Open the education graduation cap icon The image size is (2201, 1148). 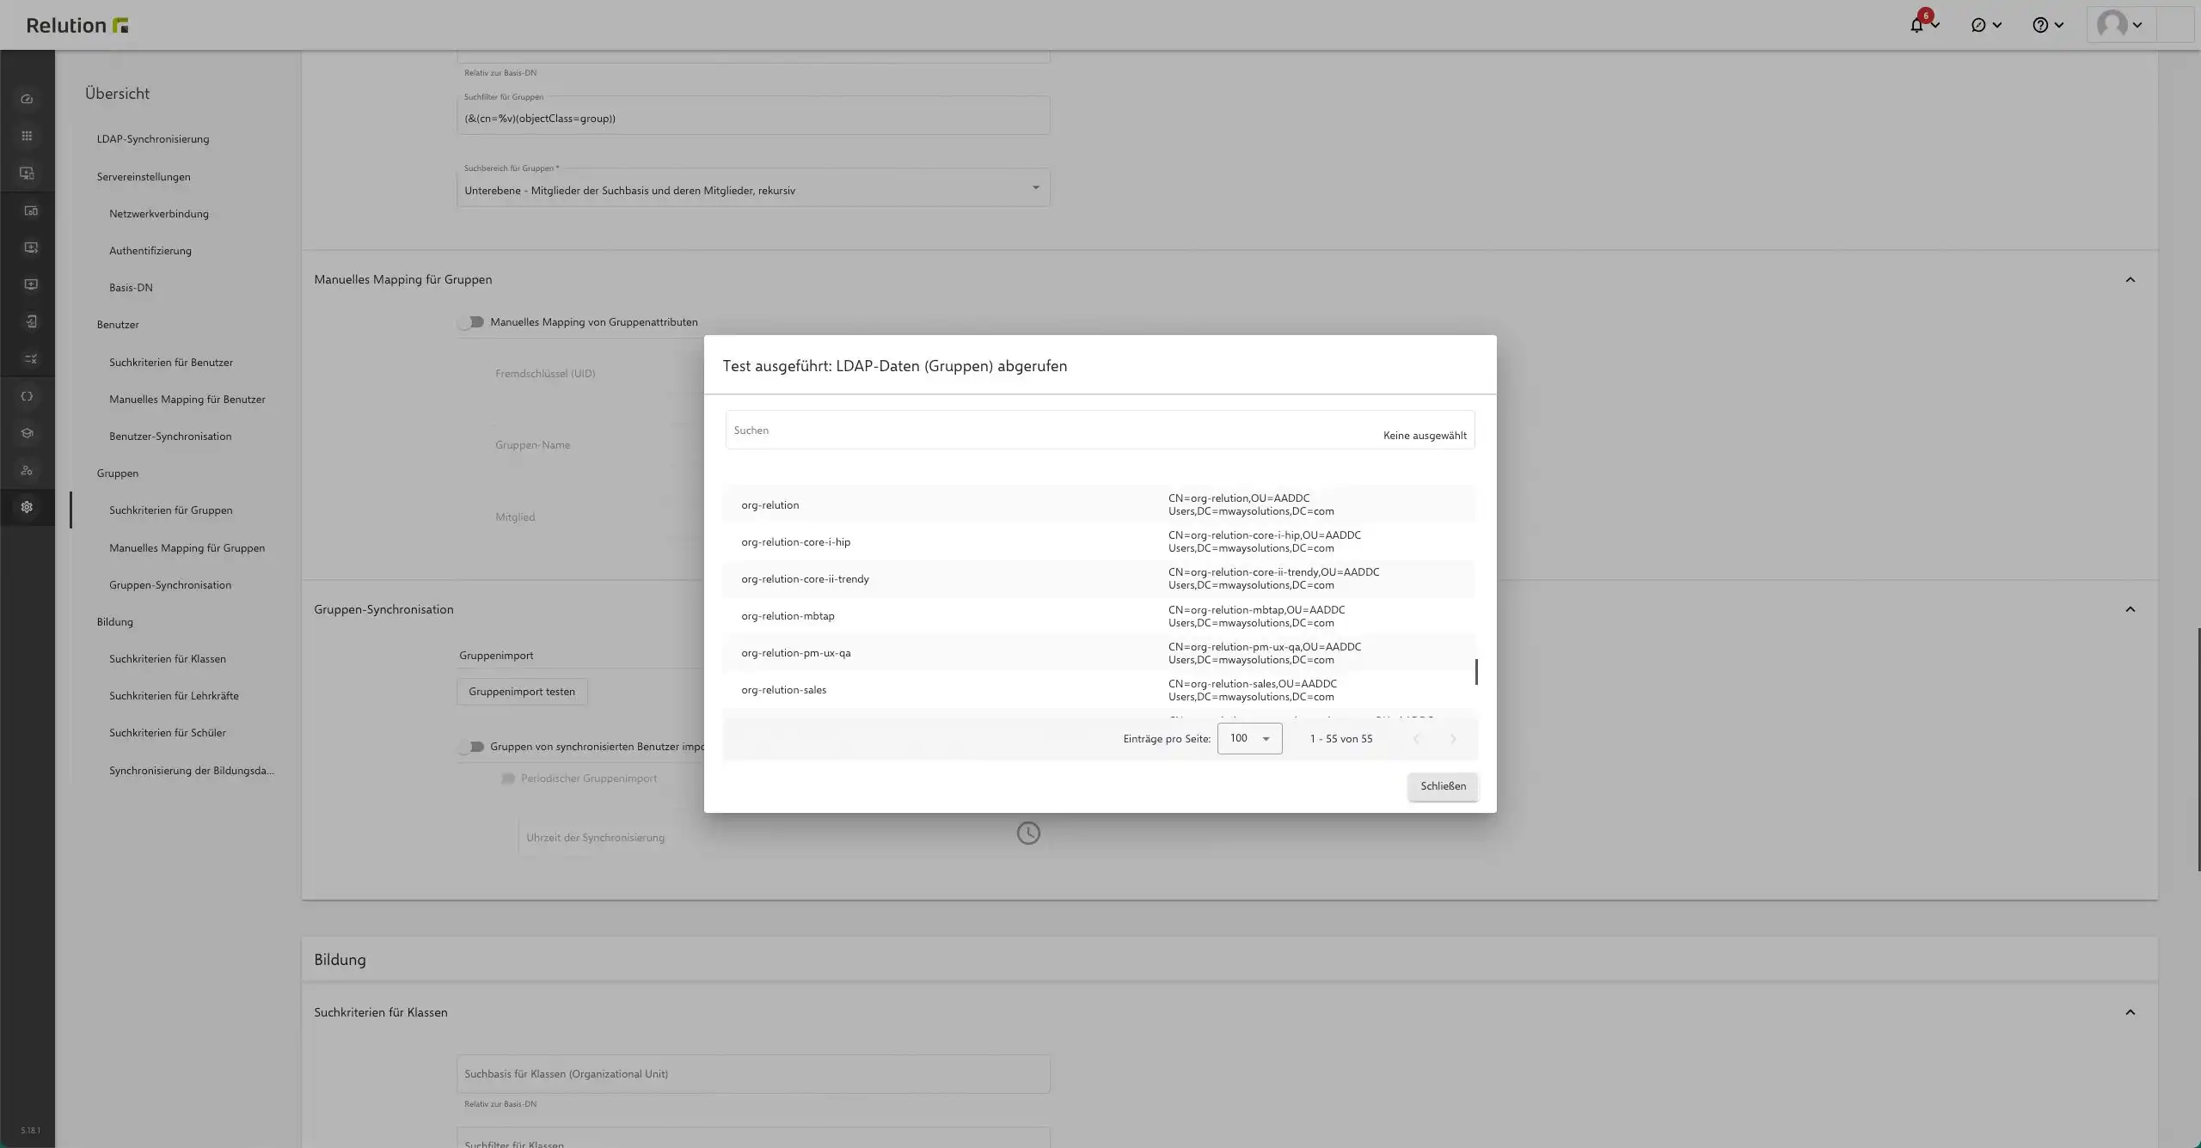27,433
